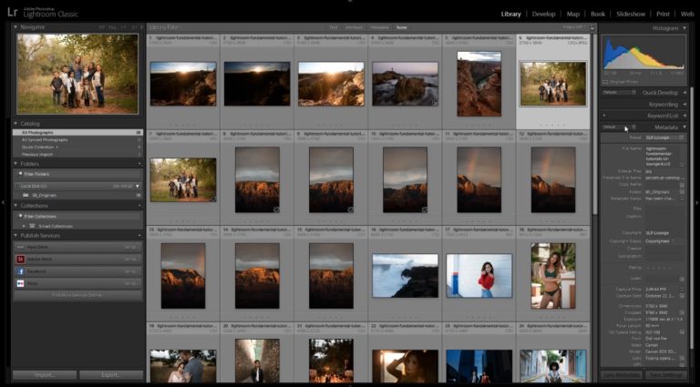This screenshot has height=387, width=700.
Task: Open the Develop module
Action: (543, 14)
